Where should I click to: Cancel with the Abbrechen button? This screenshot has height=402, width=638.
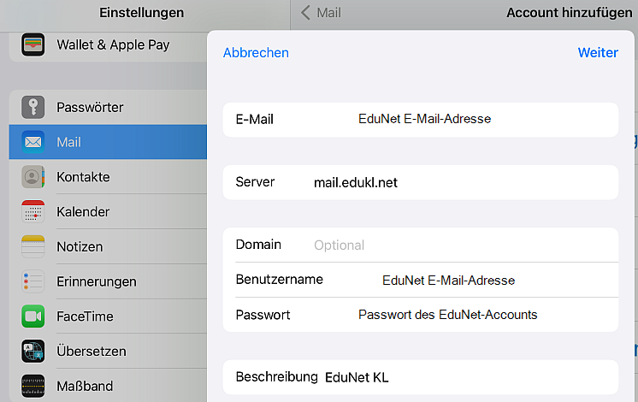[x=256, y=53]
